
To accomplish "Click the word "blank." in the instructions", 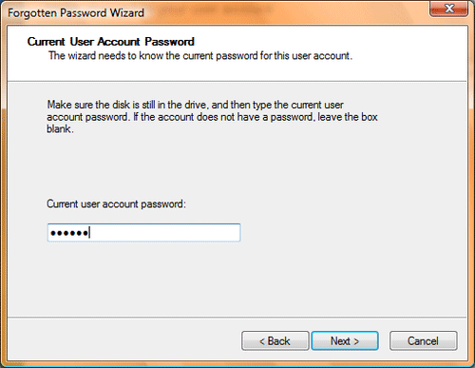I will [60, 129].
